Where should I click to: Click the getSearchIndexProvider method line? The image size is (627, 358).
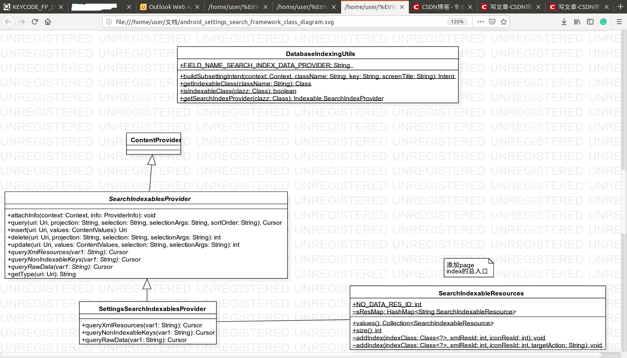282,98
